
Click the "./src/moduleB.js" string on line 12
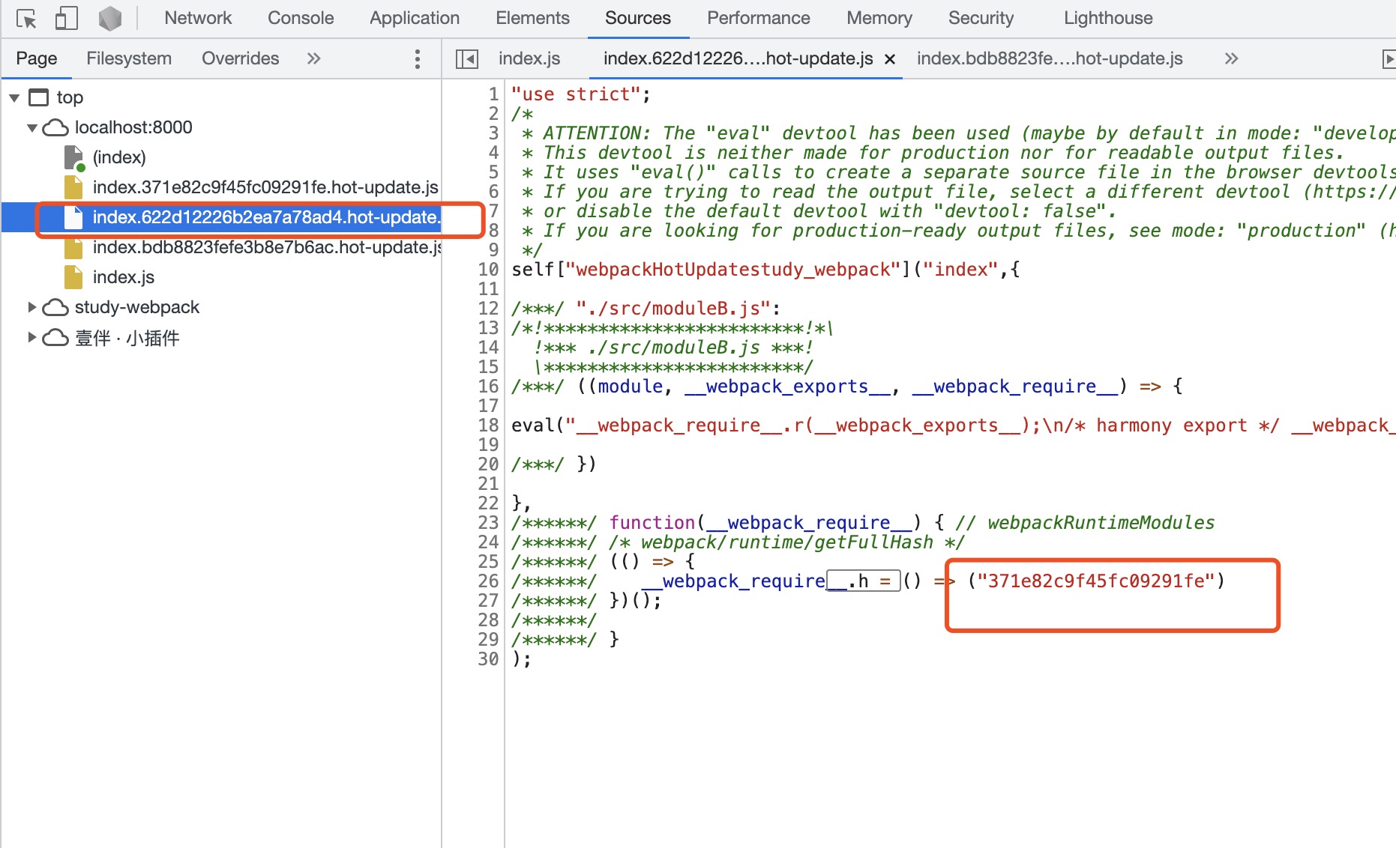[673, 309]
